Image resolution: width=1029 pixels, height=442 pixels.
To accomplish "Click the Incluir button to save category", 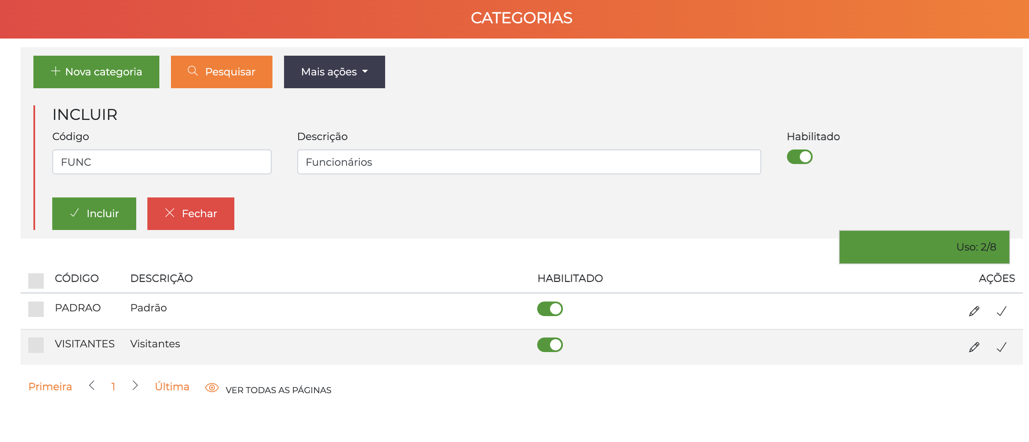I will [94, 213].
